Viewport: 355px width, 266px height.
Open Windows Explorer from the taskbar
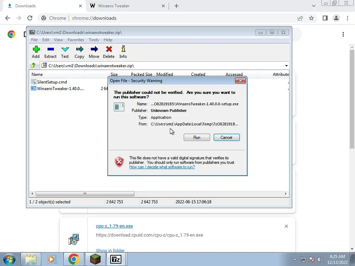[x=31, y=259]
